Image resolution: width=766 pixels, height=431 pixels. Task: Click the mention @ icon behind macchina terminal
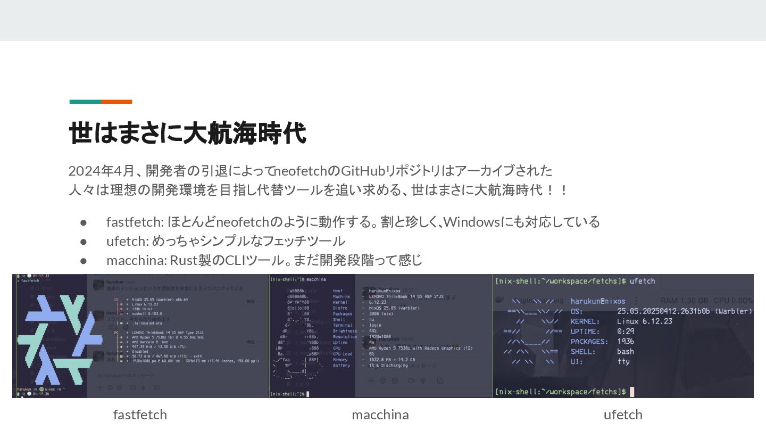click(395, 381)
